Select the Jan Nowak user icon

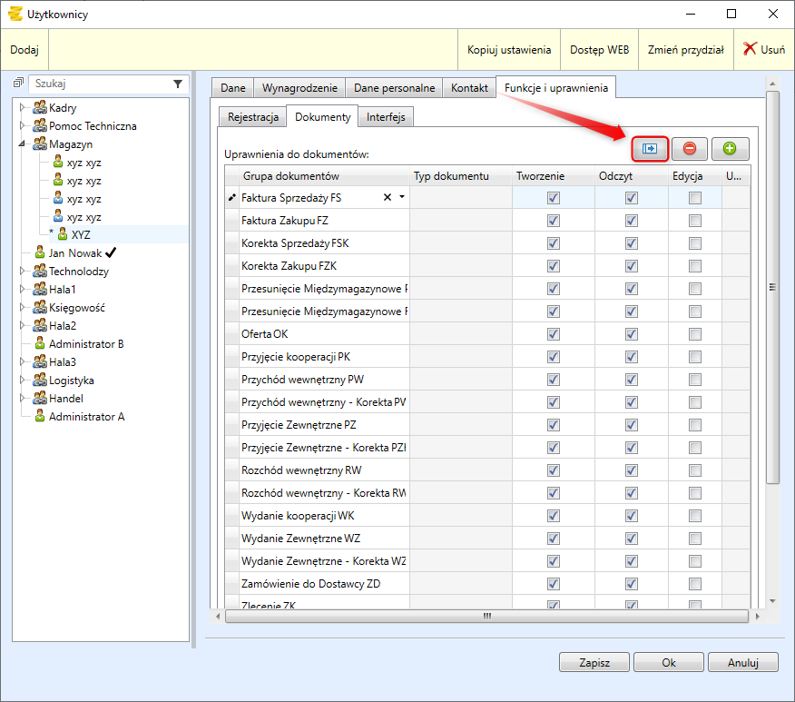point(40,253)
